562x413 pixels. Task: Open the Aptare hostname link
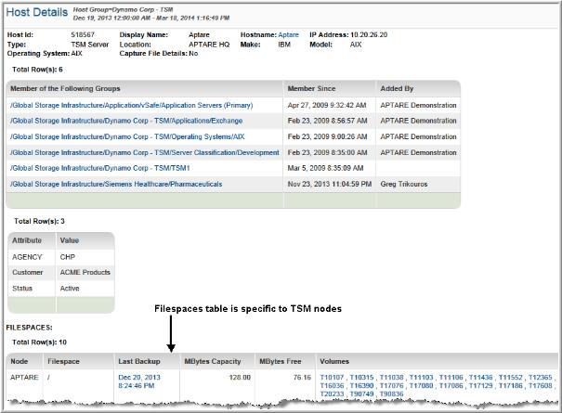[x=288, y=33]
